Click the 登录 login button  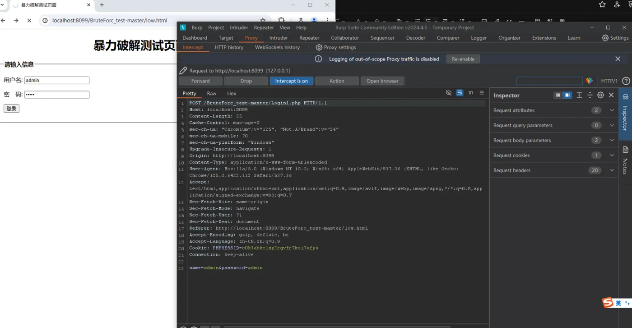coord(11,109)
